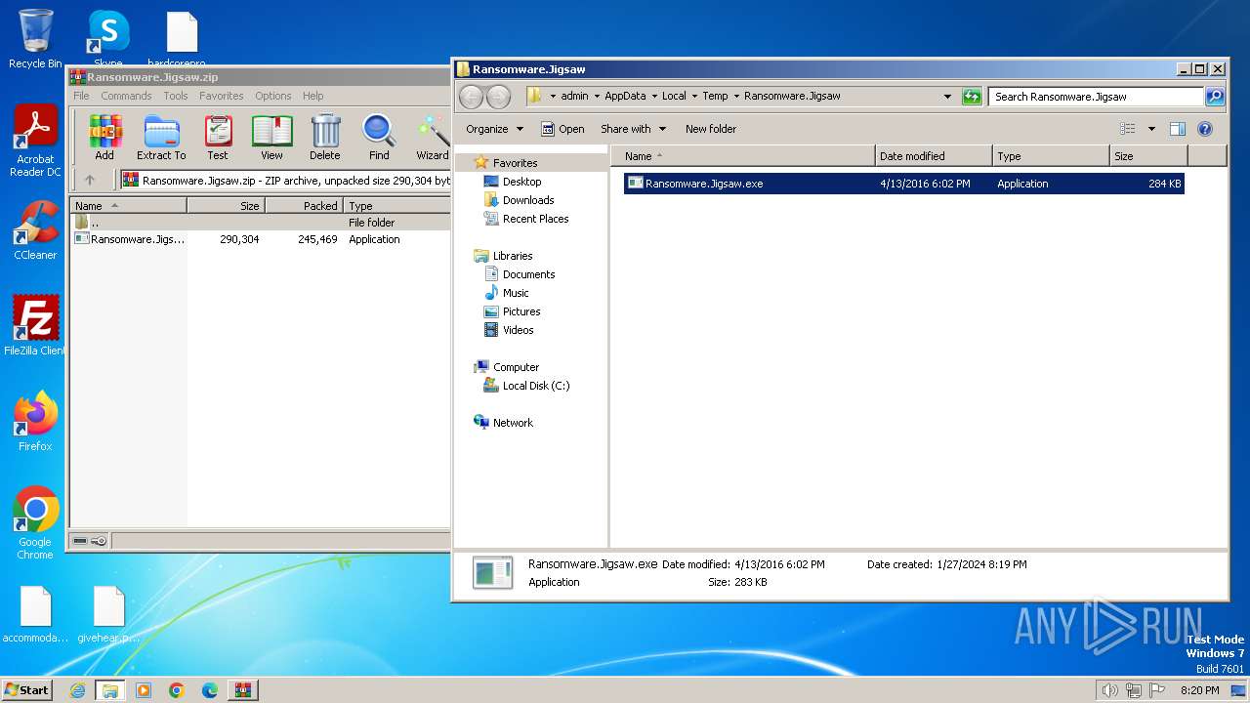The height and width of the screenshot is (703, 1250).
Task: Select the accommoda... file on desktop
Action: click(35, 614)
